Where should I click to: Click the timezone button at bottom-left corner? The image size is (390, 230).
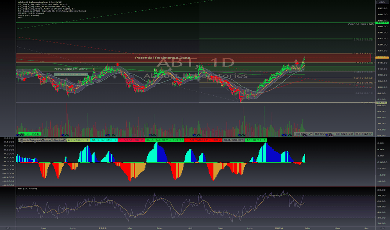click(x=8, y=228)
